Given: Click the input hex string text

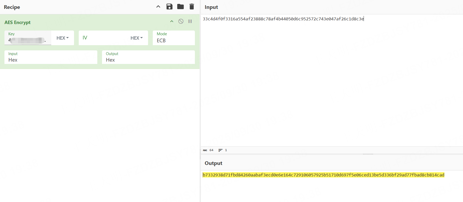Looking at the screenshot, I should (283, 19).
